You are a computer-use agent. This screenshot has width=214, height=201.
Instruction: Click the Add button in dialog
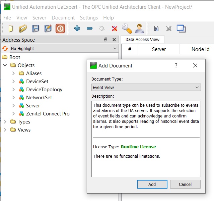[152, 184]
